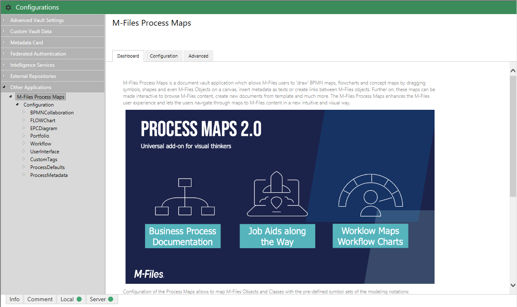Select the ProcessMetadata tree item
517x307 pixels.
49,175
